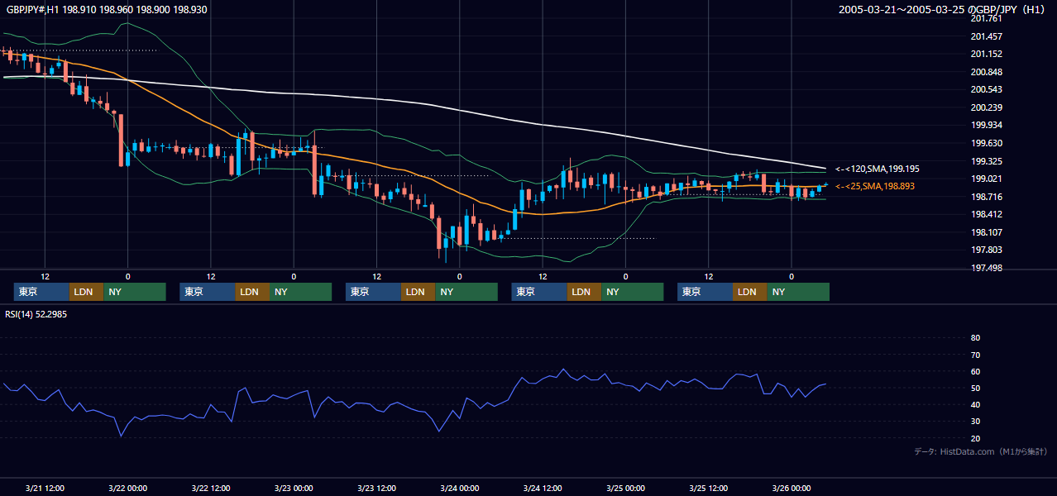
Task: Click price axis value 199.934
Action: (986, 125)
